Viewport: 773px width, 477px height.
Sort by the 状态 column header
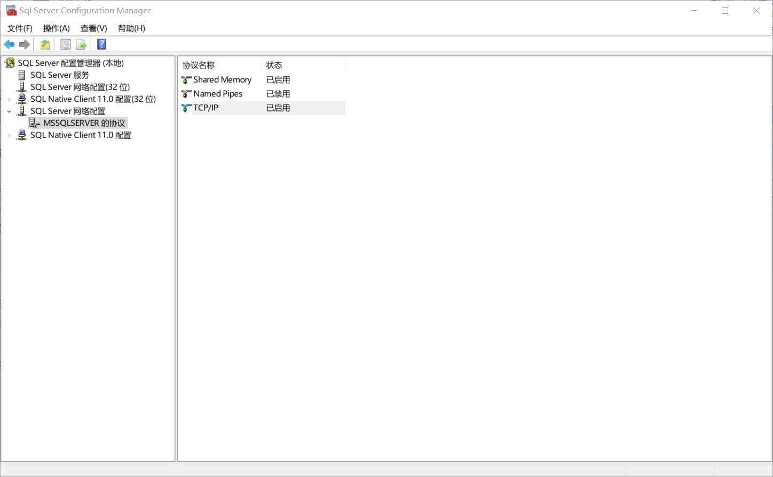click(304, 65)
